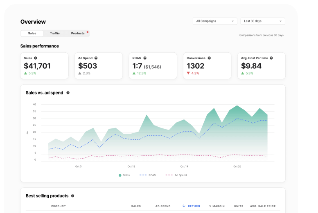Screen dimensions: 318x213
Task: Sort by the UNITS column header
Action: coord(239,206)
